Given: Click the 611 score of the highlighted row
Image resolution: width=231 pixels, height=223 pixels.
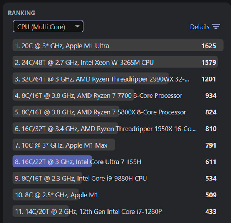Looking at the screenshot, I should pyautogui.click(x=211, y=162).
